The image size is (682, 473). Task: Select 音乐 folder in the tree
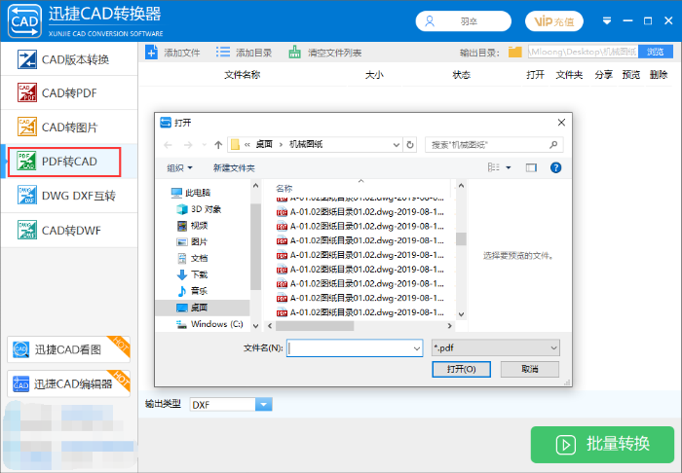(x=192, y=291)
